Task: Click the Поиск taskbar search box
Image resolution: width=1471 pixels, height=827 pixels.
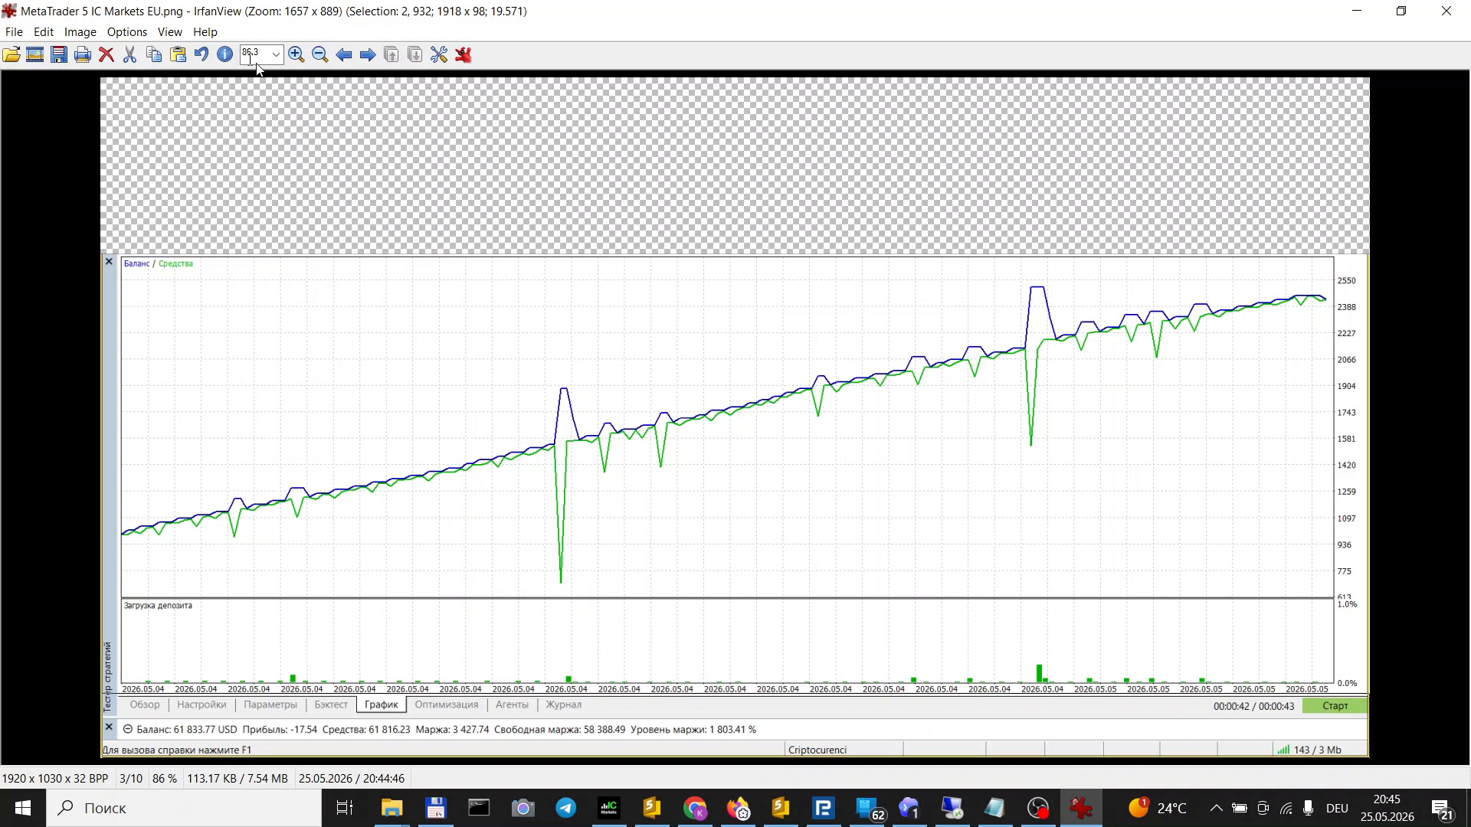Action: (x=184, y=808)
